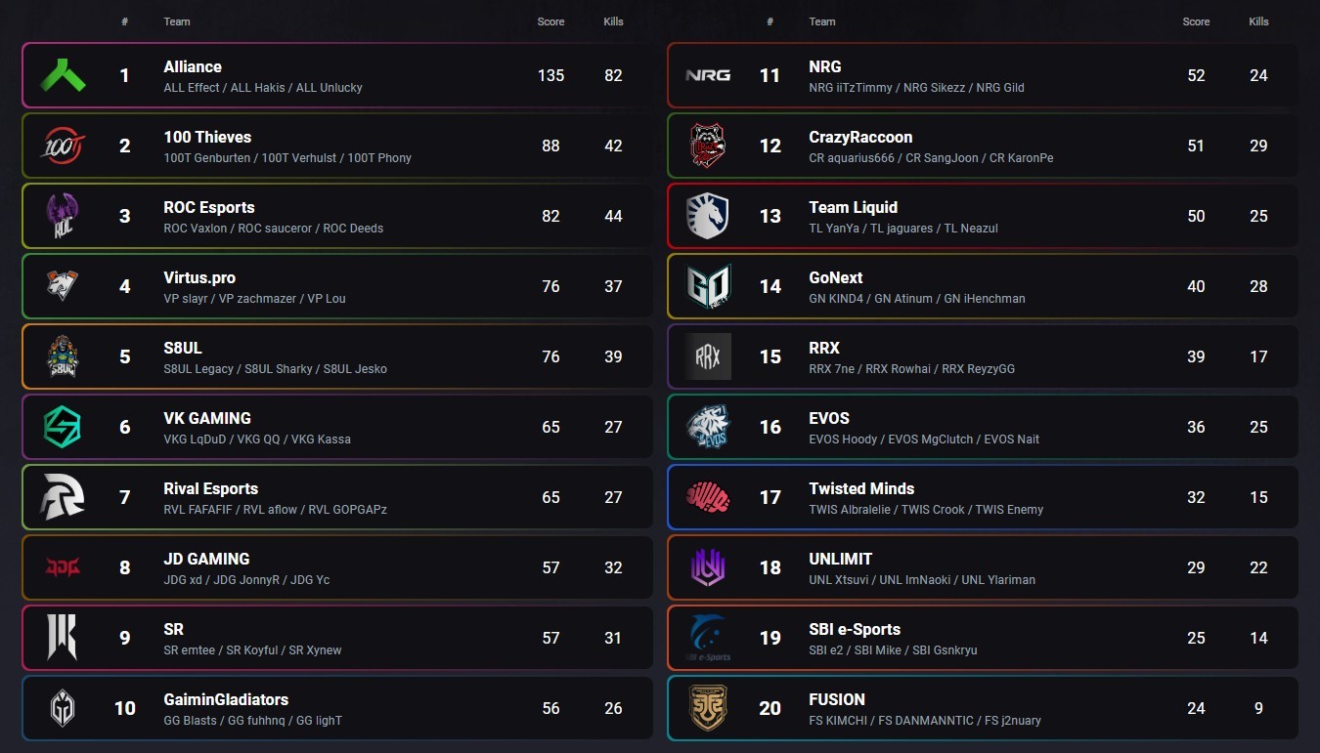Click the 100 Thieves team logo
The image size is (1320, 753).
click(63, 146)
